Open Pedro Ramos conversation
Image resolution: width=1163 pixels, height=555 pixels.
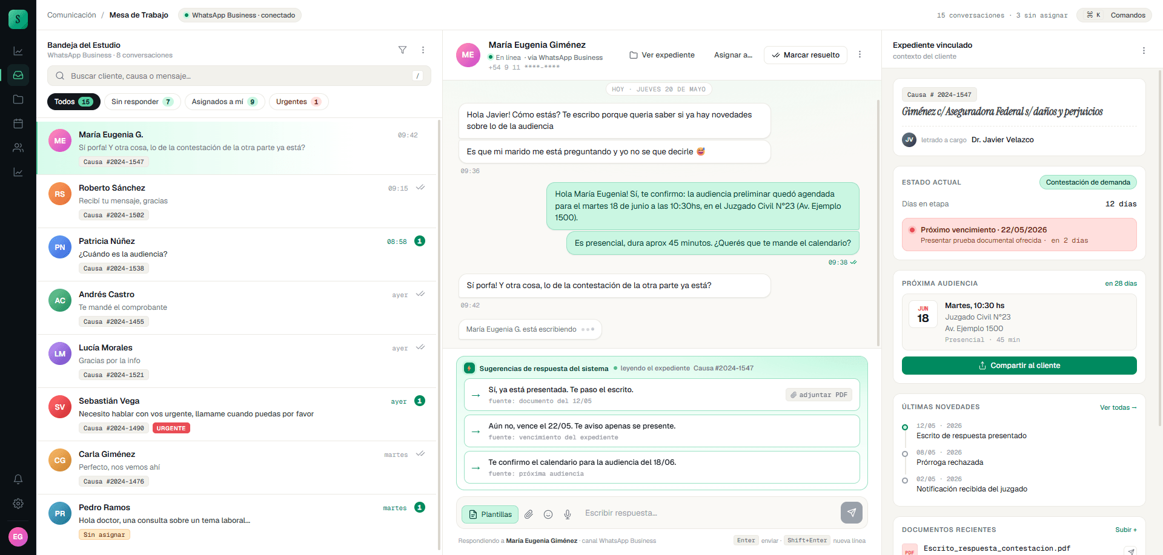point(236,521)
